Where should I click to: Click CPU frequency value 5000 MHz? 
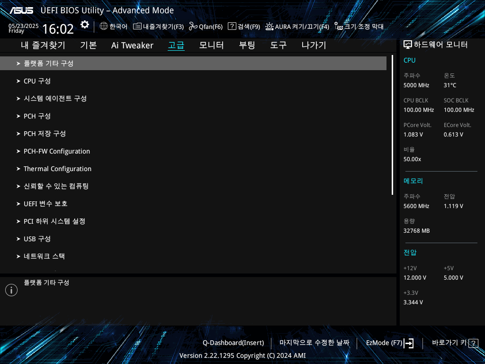click(x=416, y=85)
